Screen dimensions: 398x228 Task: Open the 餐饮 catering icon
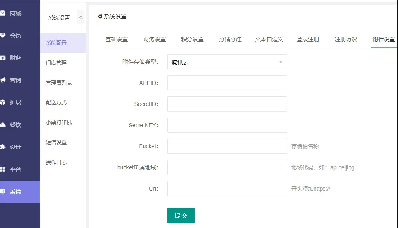2,124
